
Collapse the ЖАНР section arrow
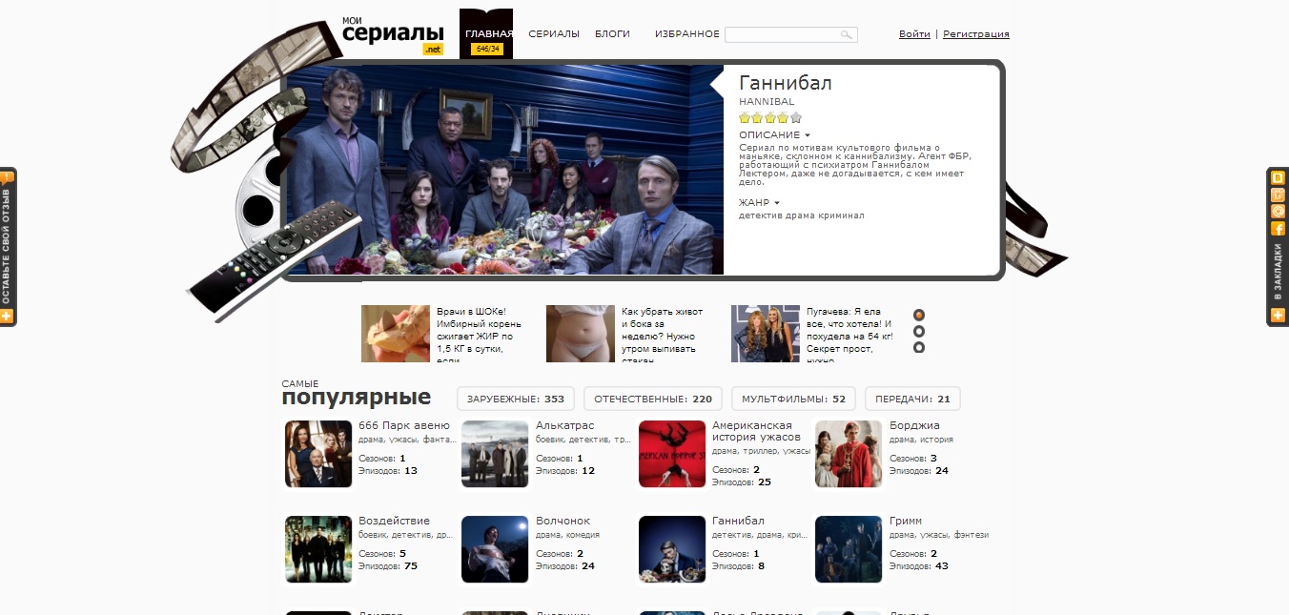pyautogui.click(x=777, y=203)
